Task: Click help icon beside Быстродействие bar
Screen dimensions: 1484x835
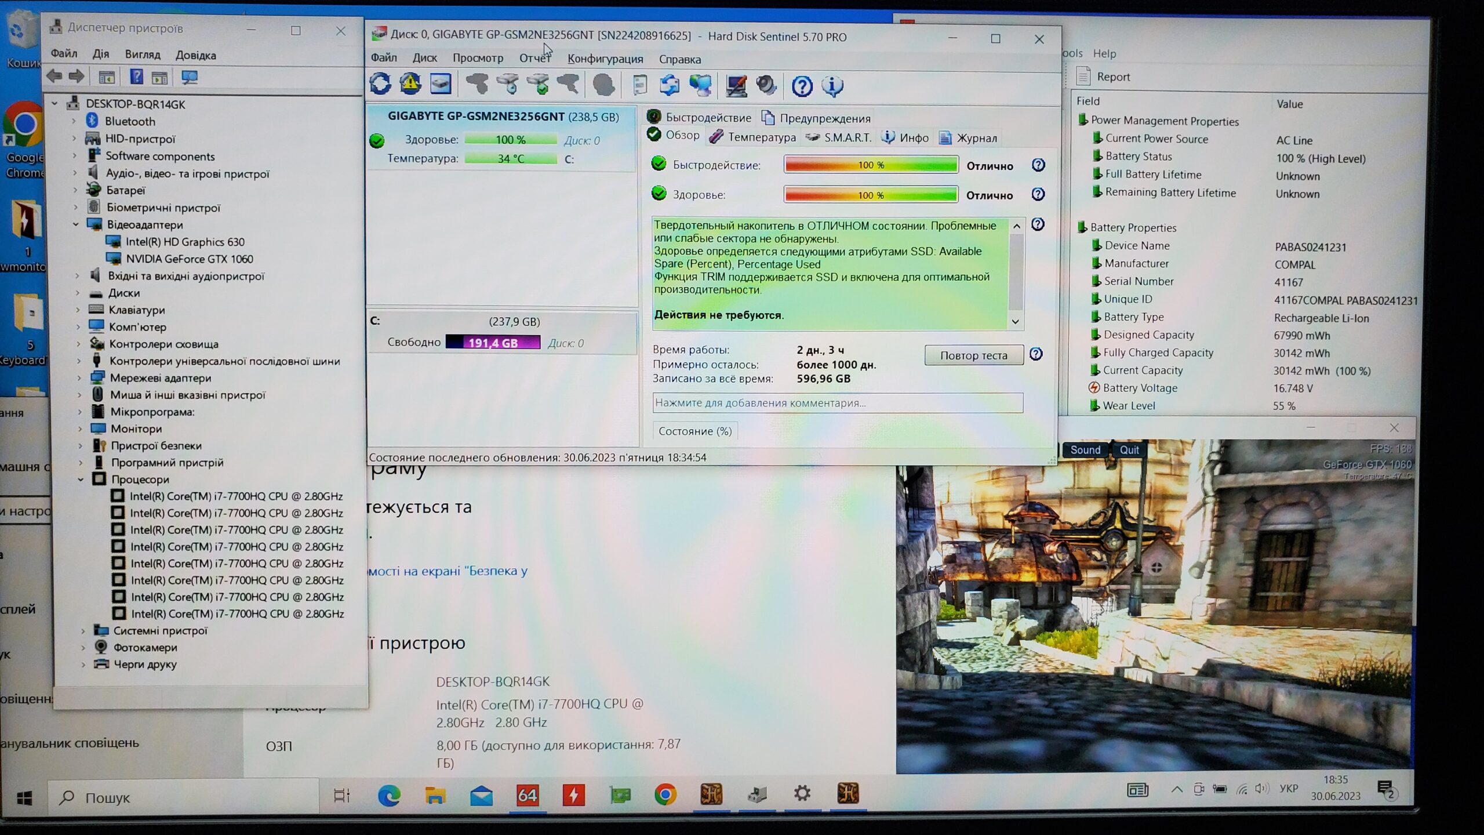Action: [1038, 165]
